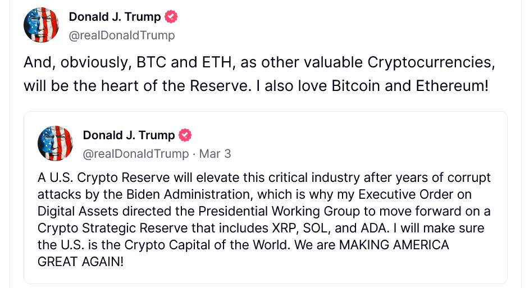Click the main post line mentioning BTC and ETH
This screenshot has height=288, width=529.
click(259, 62)
